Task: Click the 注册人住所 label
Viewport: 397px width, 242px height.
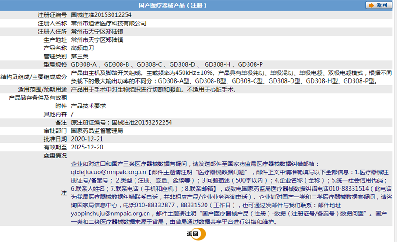Action: pyautogui.click(x=52, y=31)
